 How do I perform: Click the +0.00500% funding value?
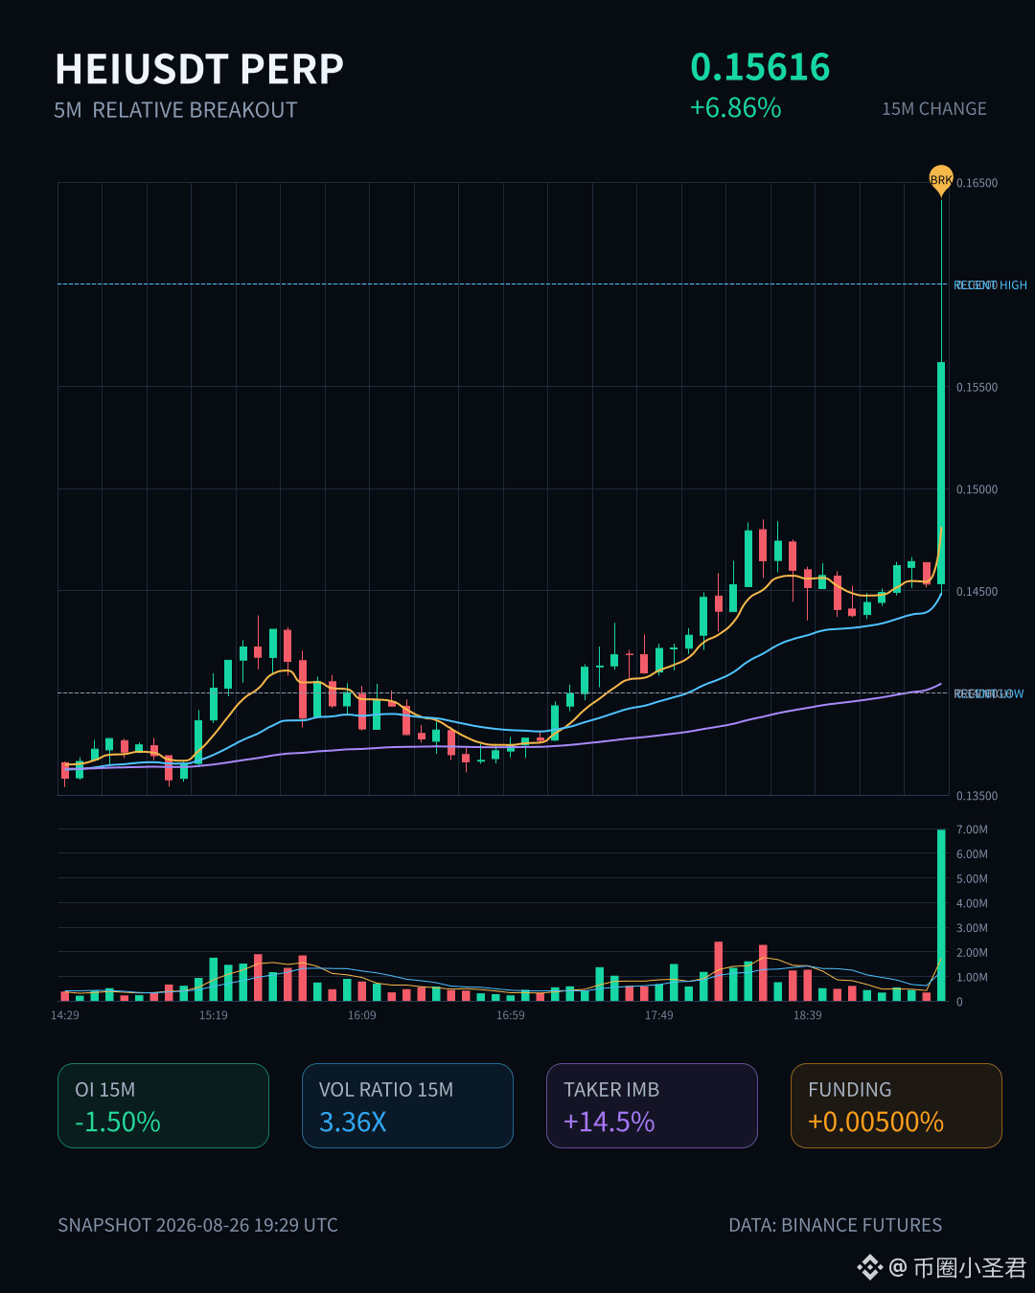pyautogui.click(x=876, y=1122)
